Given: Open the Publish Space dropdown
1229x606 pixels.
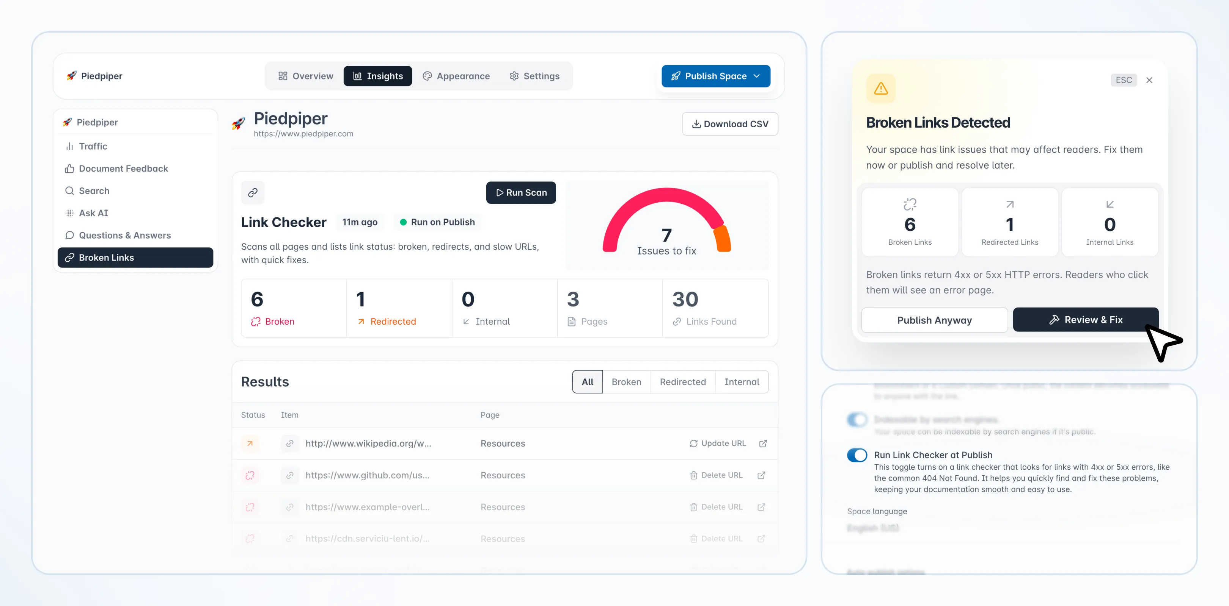Looking at the screenshot, I should (x=716, y=76).
